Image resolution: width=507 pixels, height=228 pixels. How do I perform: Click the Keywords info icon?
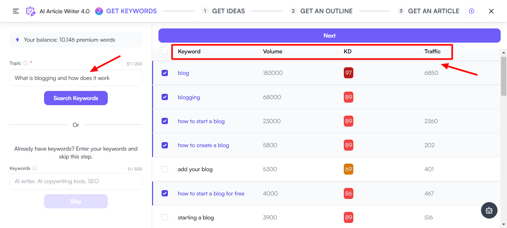pos(35,168)
